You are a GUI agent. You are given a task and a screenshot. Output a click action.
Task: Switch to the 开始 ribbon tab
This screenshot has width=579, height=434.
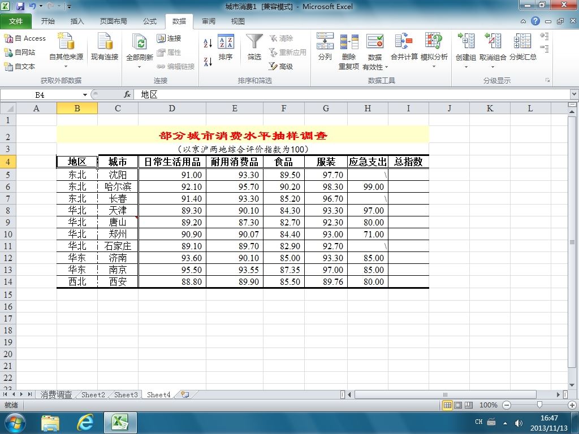(47, 21)
